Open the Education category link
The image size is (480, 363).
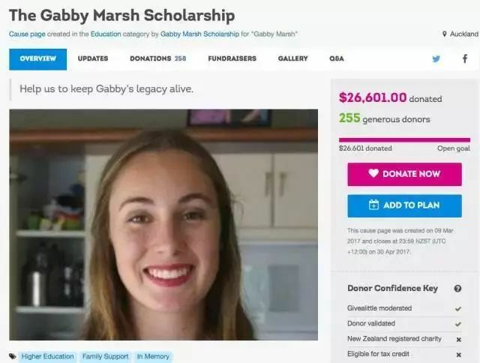(106, 34)
